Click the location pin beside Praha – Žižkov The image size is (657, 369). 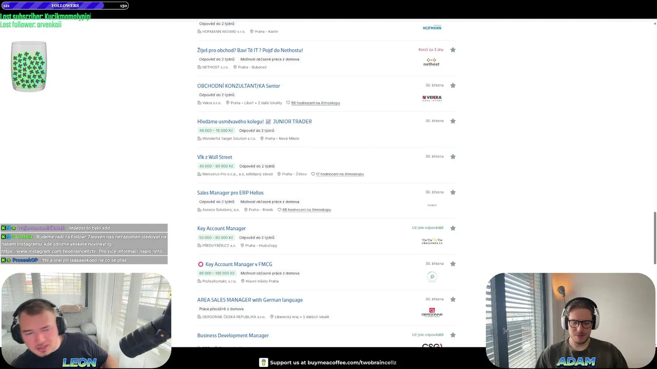(279, 174)
